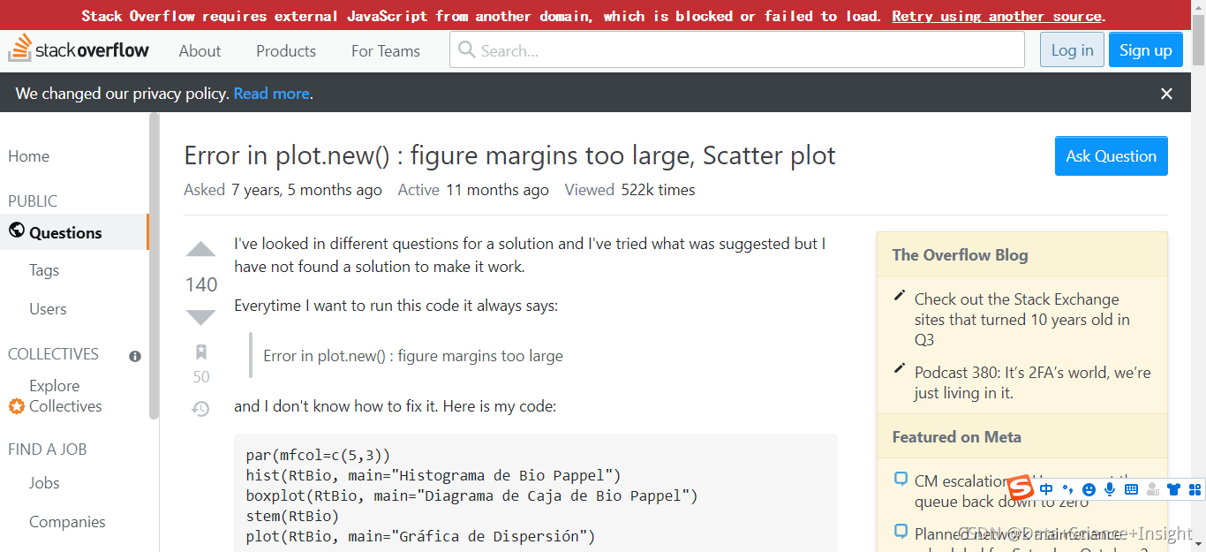1206x552 pixels.
Task: Open the For Teams page
Action: click(385, 50)
